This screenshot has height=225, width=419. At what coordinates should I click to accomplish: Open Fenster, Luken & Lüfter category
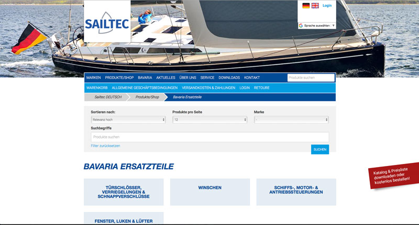124,218
